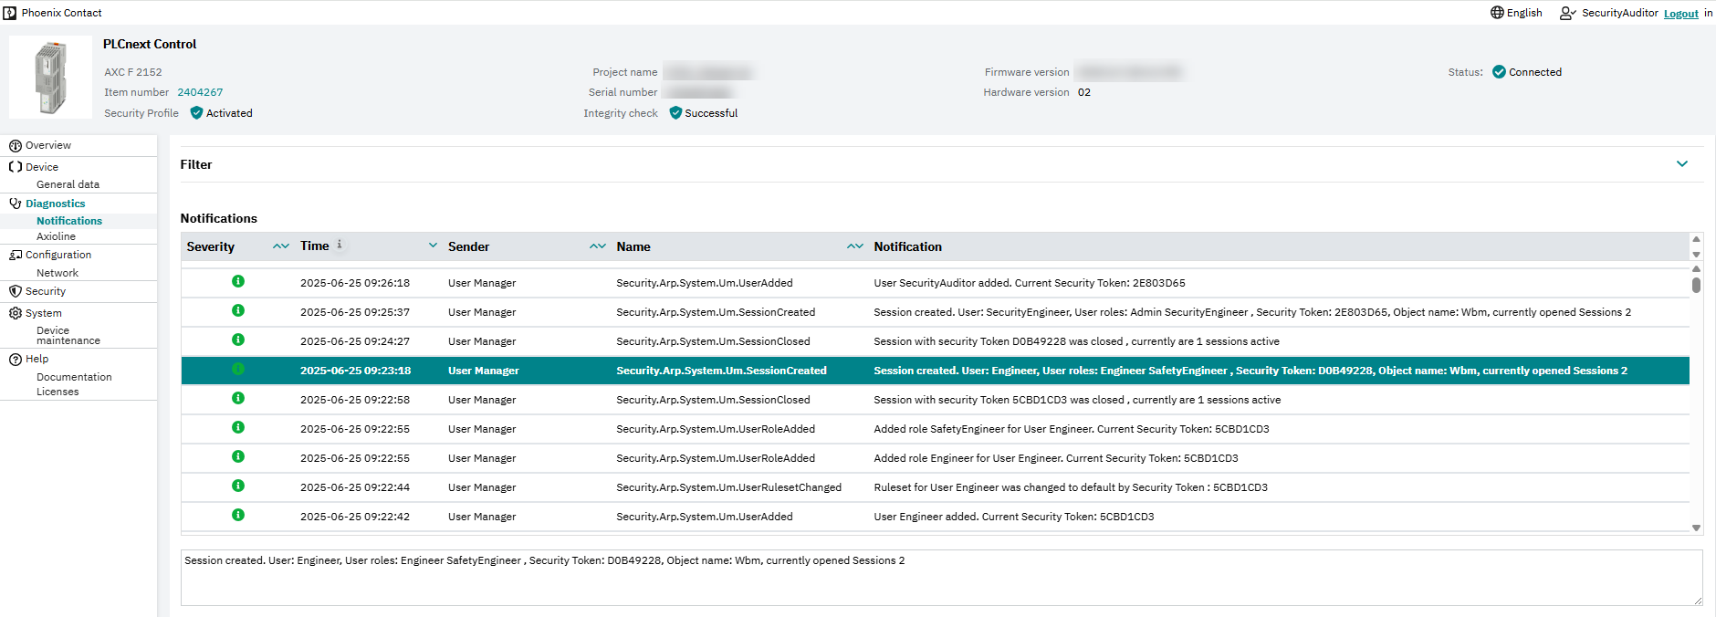Click the AXC F 2152 device thumbnail
This screenshot has width=1716, height=617.
point(50,77)
